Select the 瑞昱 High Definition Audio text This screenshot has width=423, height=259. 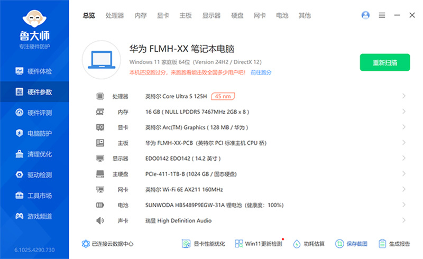pos(178,221)
